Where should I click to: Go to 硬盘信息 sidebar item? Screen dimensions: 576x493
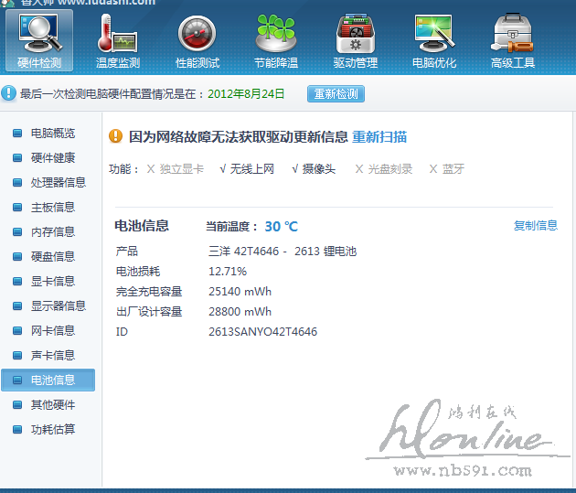[52, 256]
